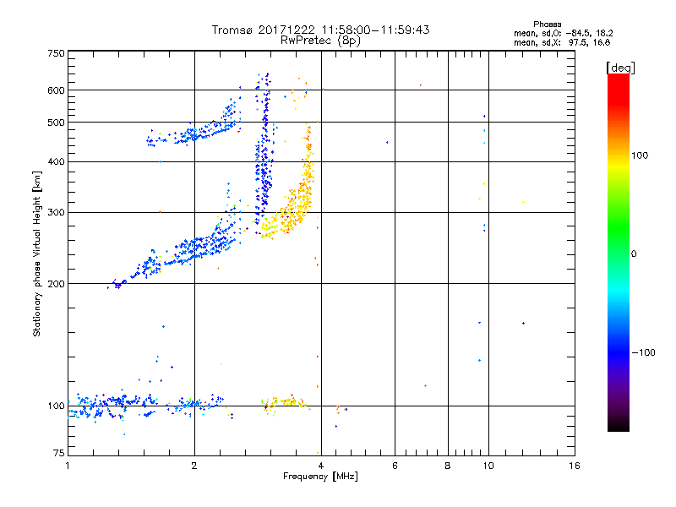Click the y-axis tick label '100'
Image resolution: width=676 pixels, height=507 pixels.
pyautogui.click(x=56, y=406)
